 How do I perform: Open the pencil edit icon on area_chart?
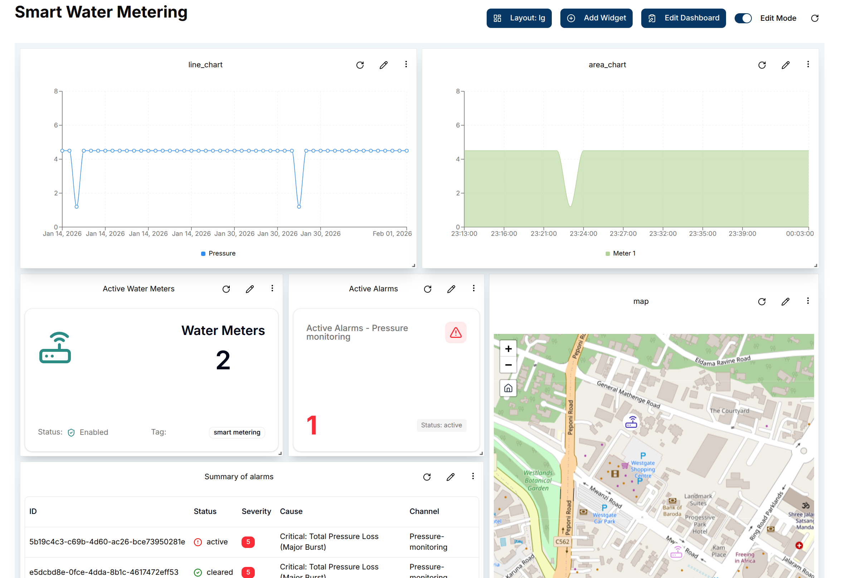pyautogui.click(x=786, y=65)
